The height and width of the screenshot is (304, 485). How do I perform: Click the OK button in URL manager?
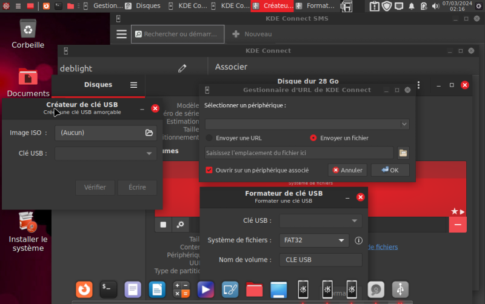coord(390,170)
